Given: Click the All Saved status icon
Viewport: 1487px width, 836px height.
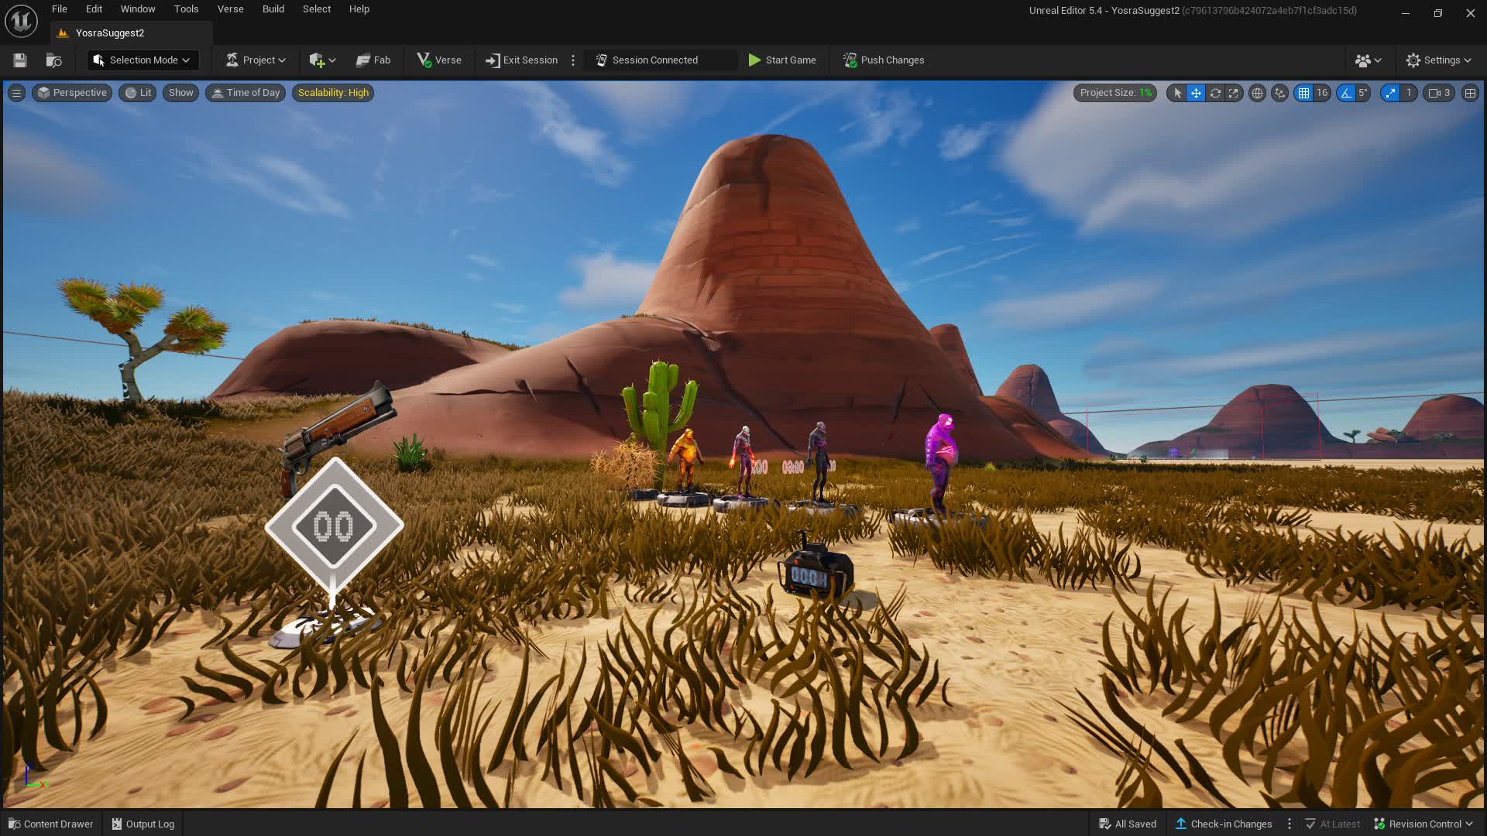Looking at the screenshot, I should (1128, 824).
